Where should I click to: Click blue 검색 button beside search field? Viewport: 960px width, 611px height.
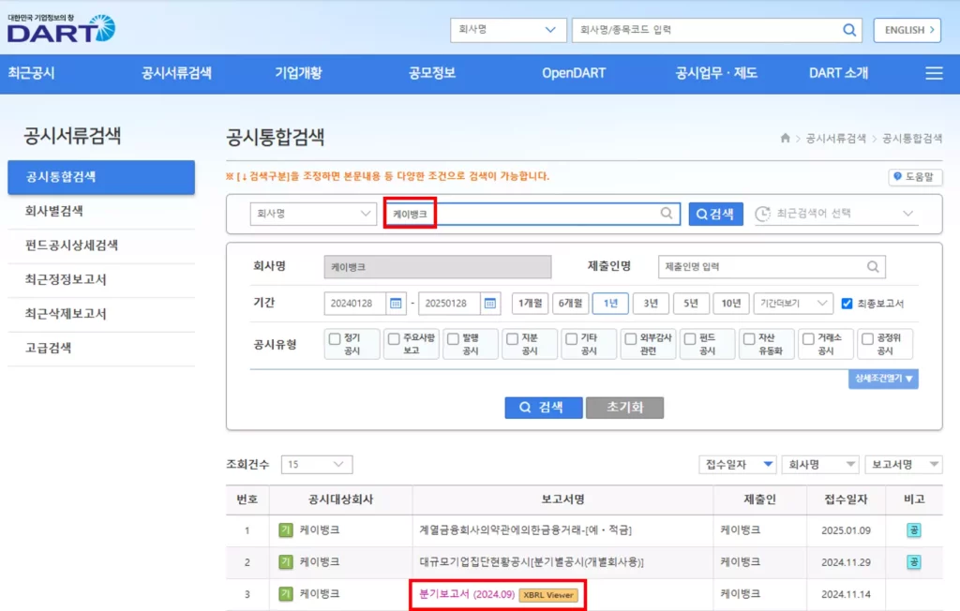pyautogui.click(x=715, y=214)
